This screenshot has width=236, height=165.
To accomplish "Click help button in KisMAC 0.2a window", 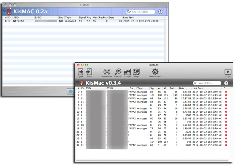I will [x=161, y=12].
